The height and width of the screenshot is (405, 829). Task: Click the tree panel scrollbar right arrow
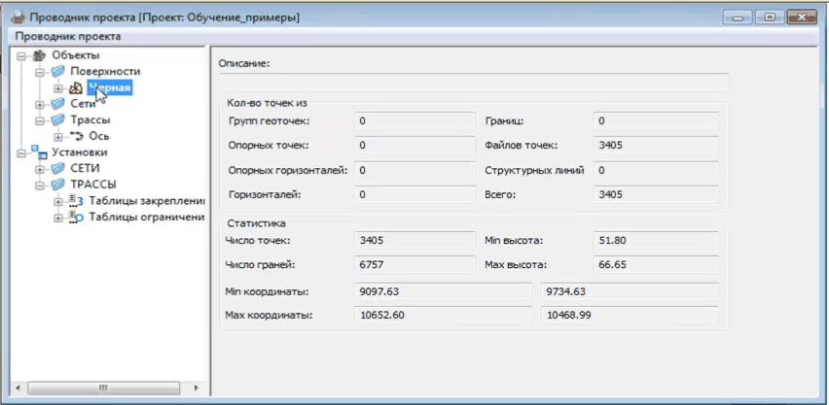coord(198,388)
